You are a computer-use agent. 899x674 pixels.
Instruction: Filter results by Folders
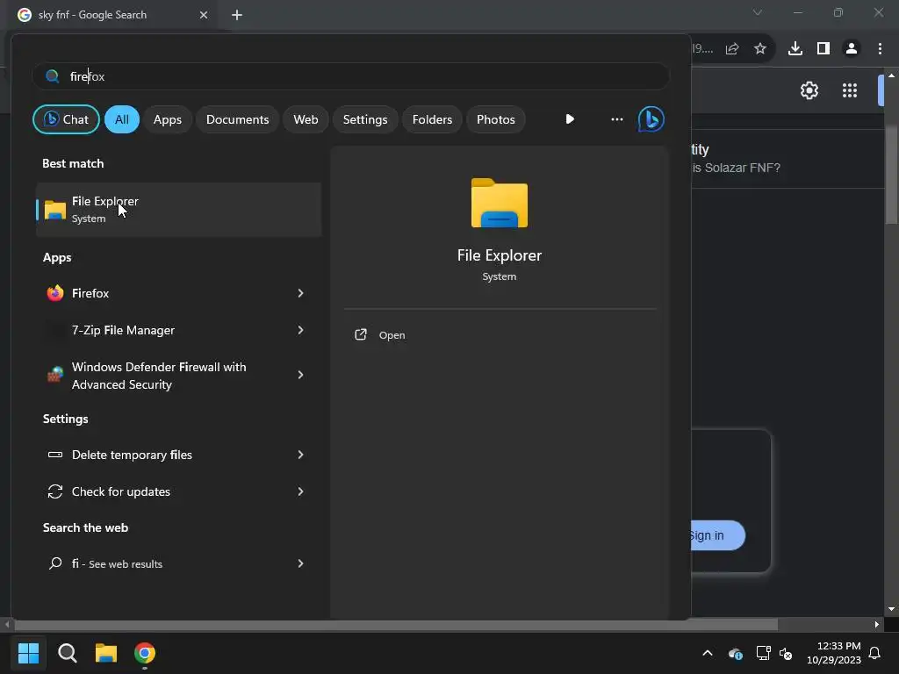pos(432,119)
